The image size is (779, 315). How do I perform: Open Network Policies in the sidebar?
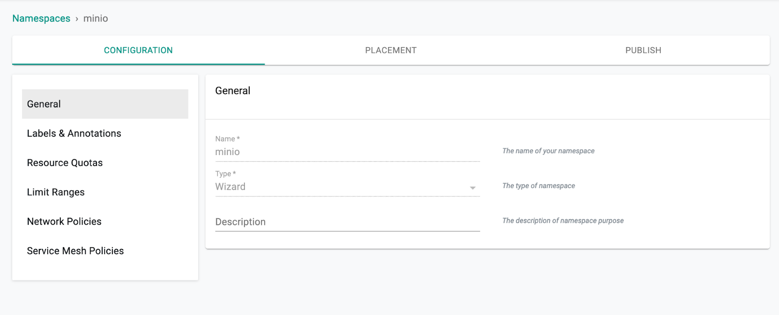click(x=64, y=222)
